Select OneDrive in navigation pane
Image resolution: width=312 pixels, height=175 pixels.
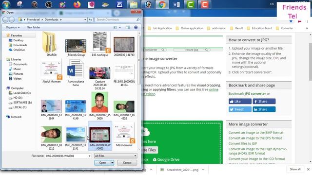[17, 50]
